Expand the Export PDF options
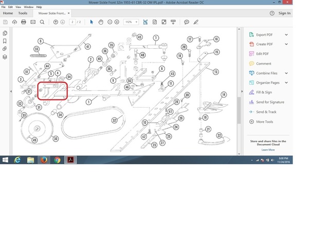Image resolution: width=329 pixels, height=236 pixels. (286, 35)
